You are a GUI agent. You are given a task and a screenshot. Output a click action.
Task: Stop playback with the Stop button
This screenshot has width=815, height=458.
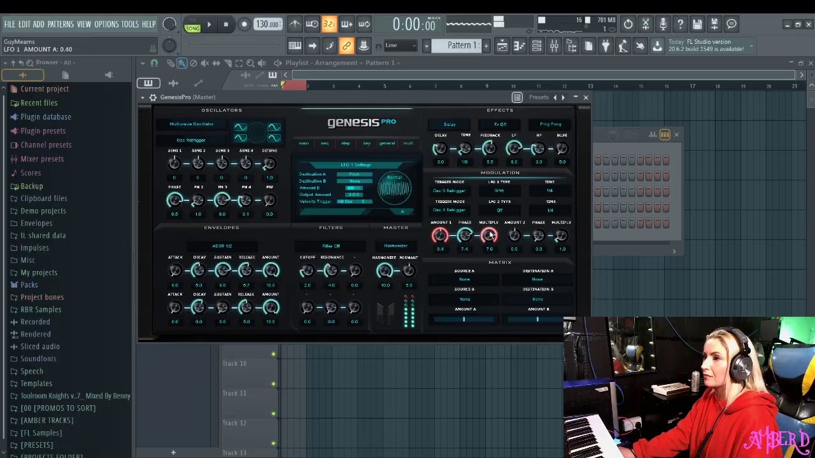[226, 25]
